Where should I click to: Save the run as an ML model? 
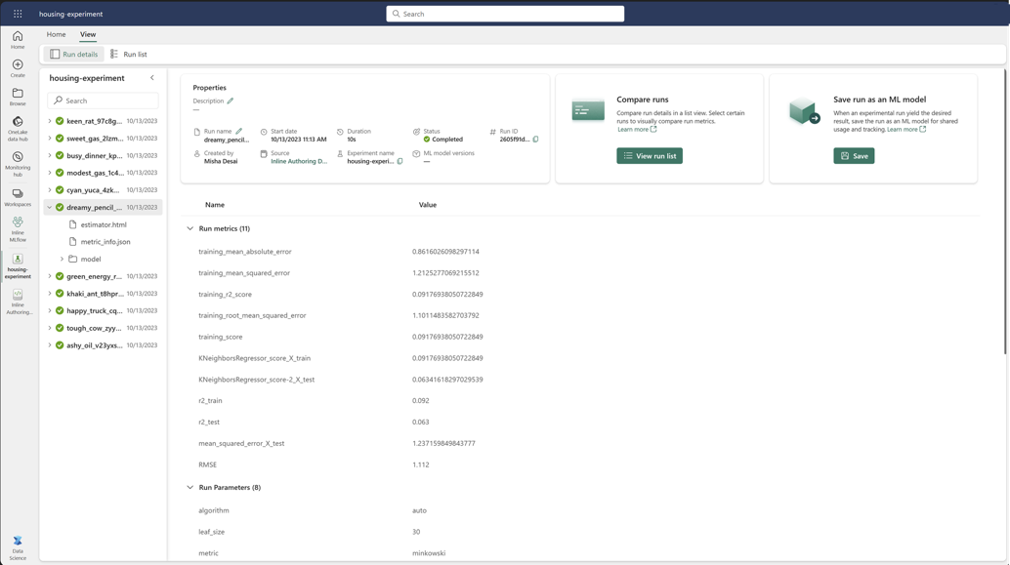pos(854,156)
